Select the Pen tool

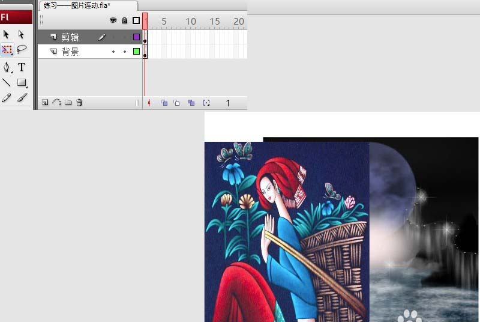click(7, 67)
